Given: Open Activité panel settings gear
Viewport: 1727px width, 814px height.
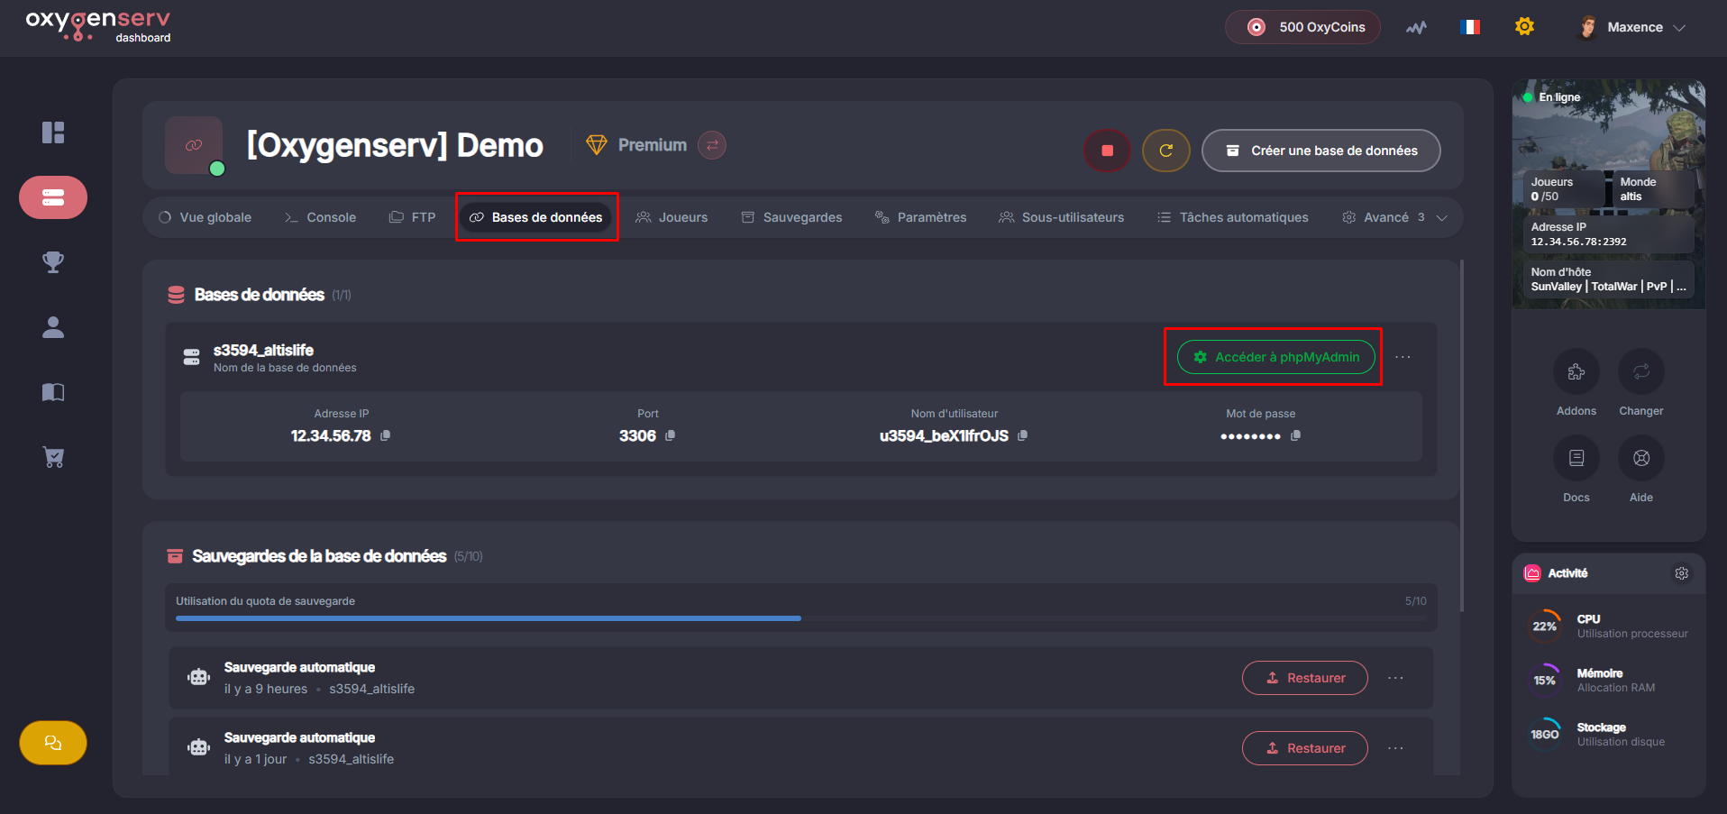Looking at the screenshot, I should (x=1681, y=573).
